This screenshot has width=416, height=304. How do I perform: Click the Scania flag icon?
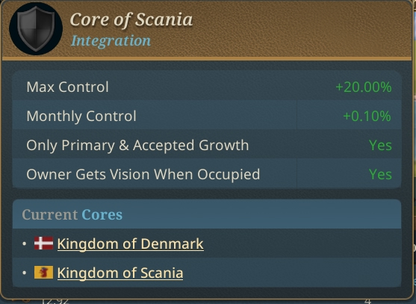pyautogui.click(x=43, y=273)
